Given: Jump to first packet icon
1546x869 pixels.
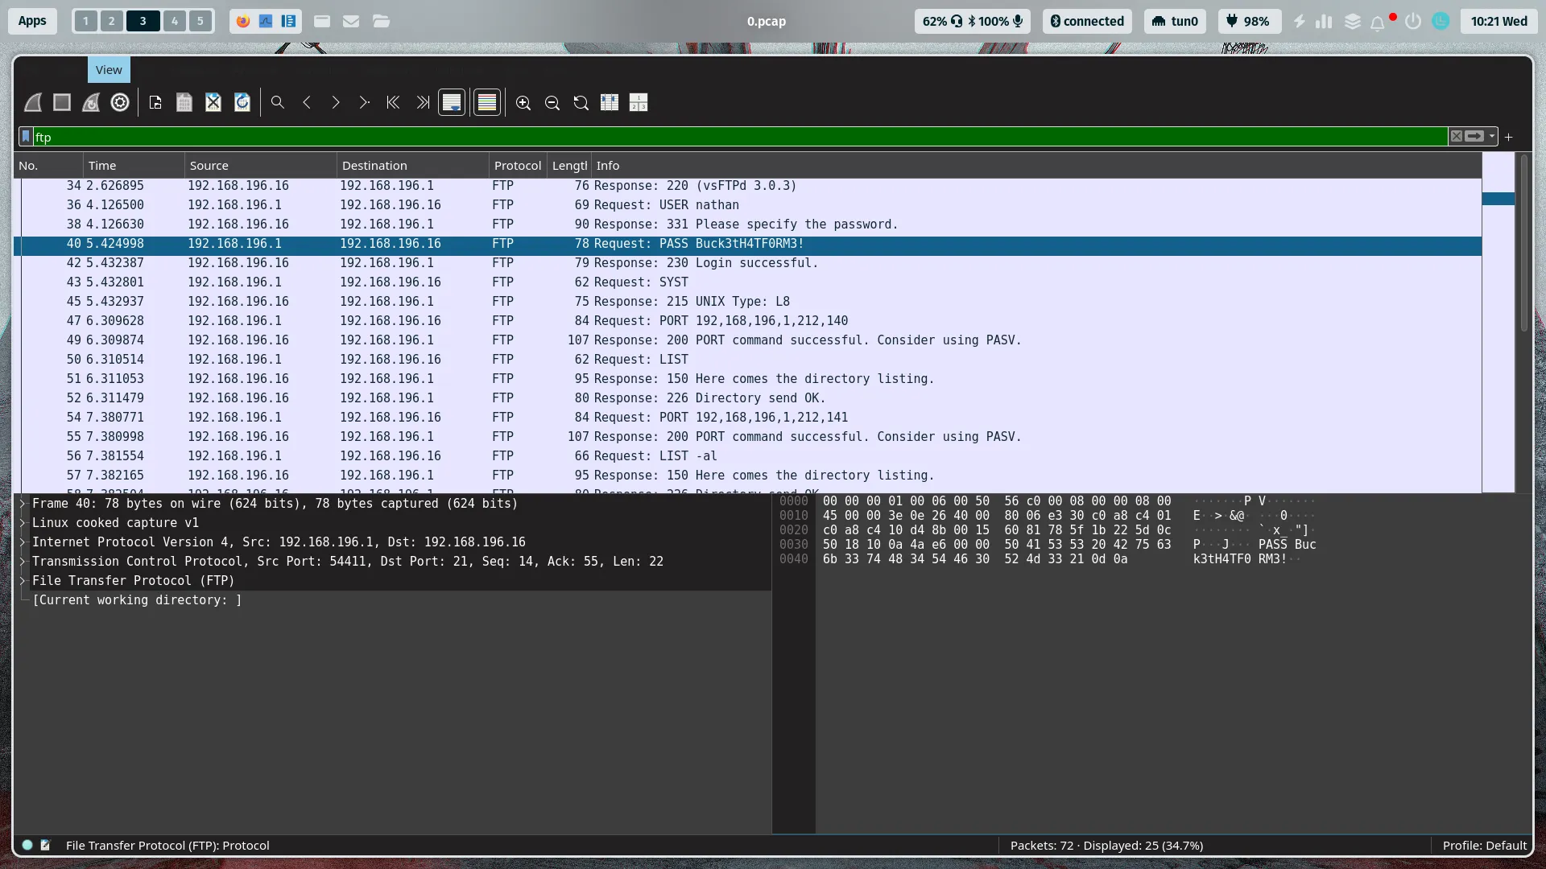Looking at the screenshot, I should click(x=393, y=102).
